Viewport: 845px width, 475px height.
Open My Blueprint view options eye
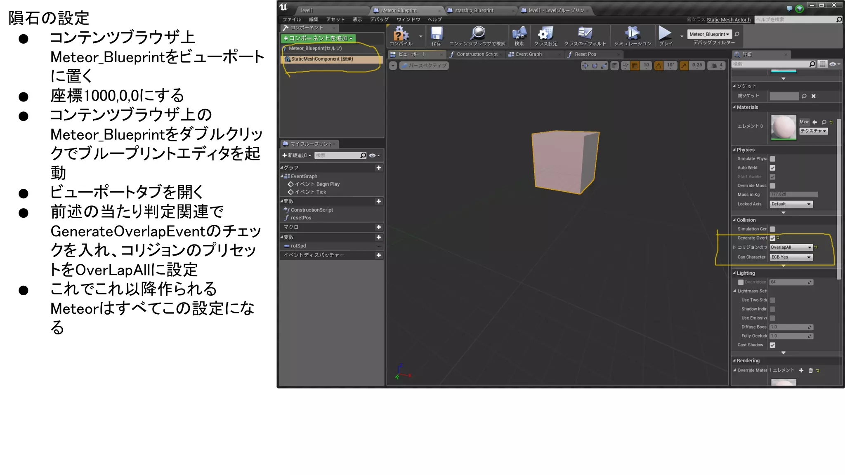tap(375, 155)
